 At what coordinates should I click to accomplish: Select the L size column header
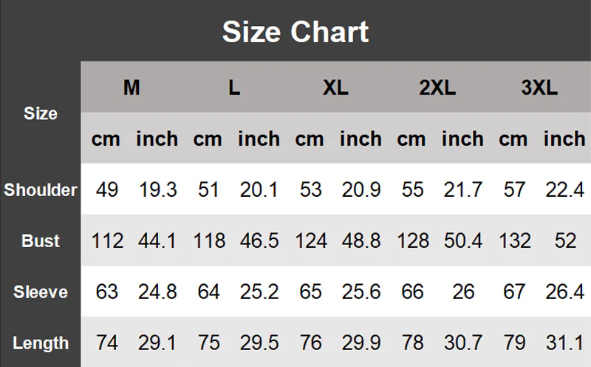coord(234,87)
